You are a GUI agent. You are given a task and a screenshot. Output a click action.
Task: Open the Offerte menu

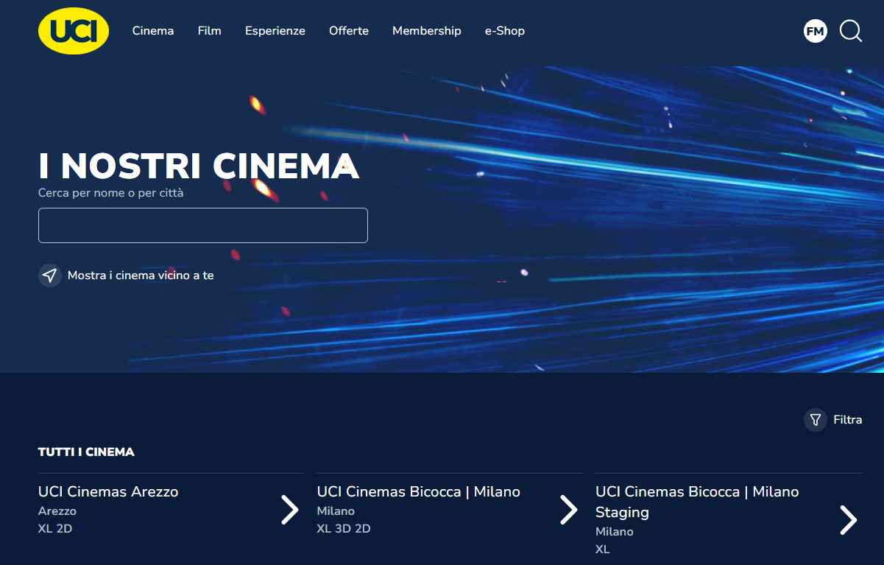pos(349,31)
